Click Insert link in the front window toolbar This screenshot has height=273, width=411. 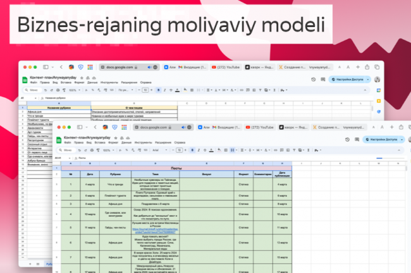click(x=276, y=150)
